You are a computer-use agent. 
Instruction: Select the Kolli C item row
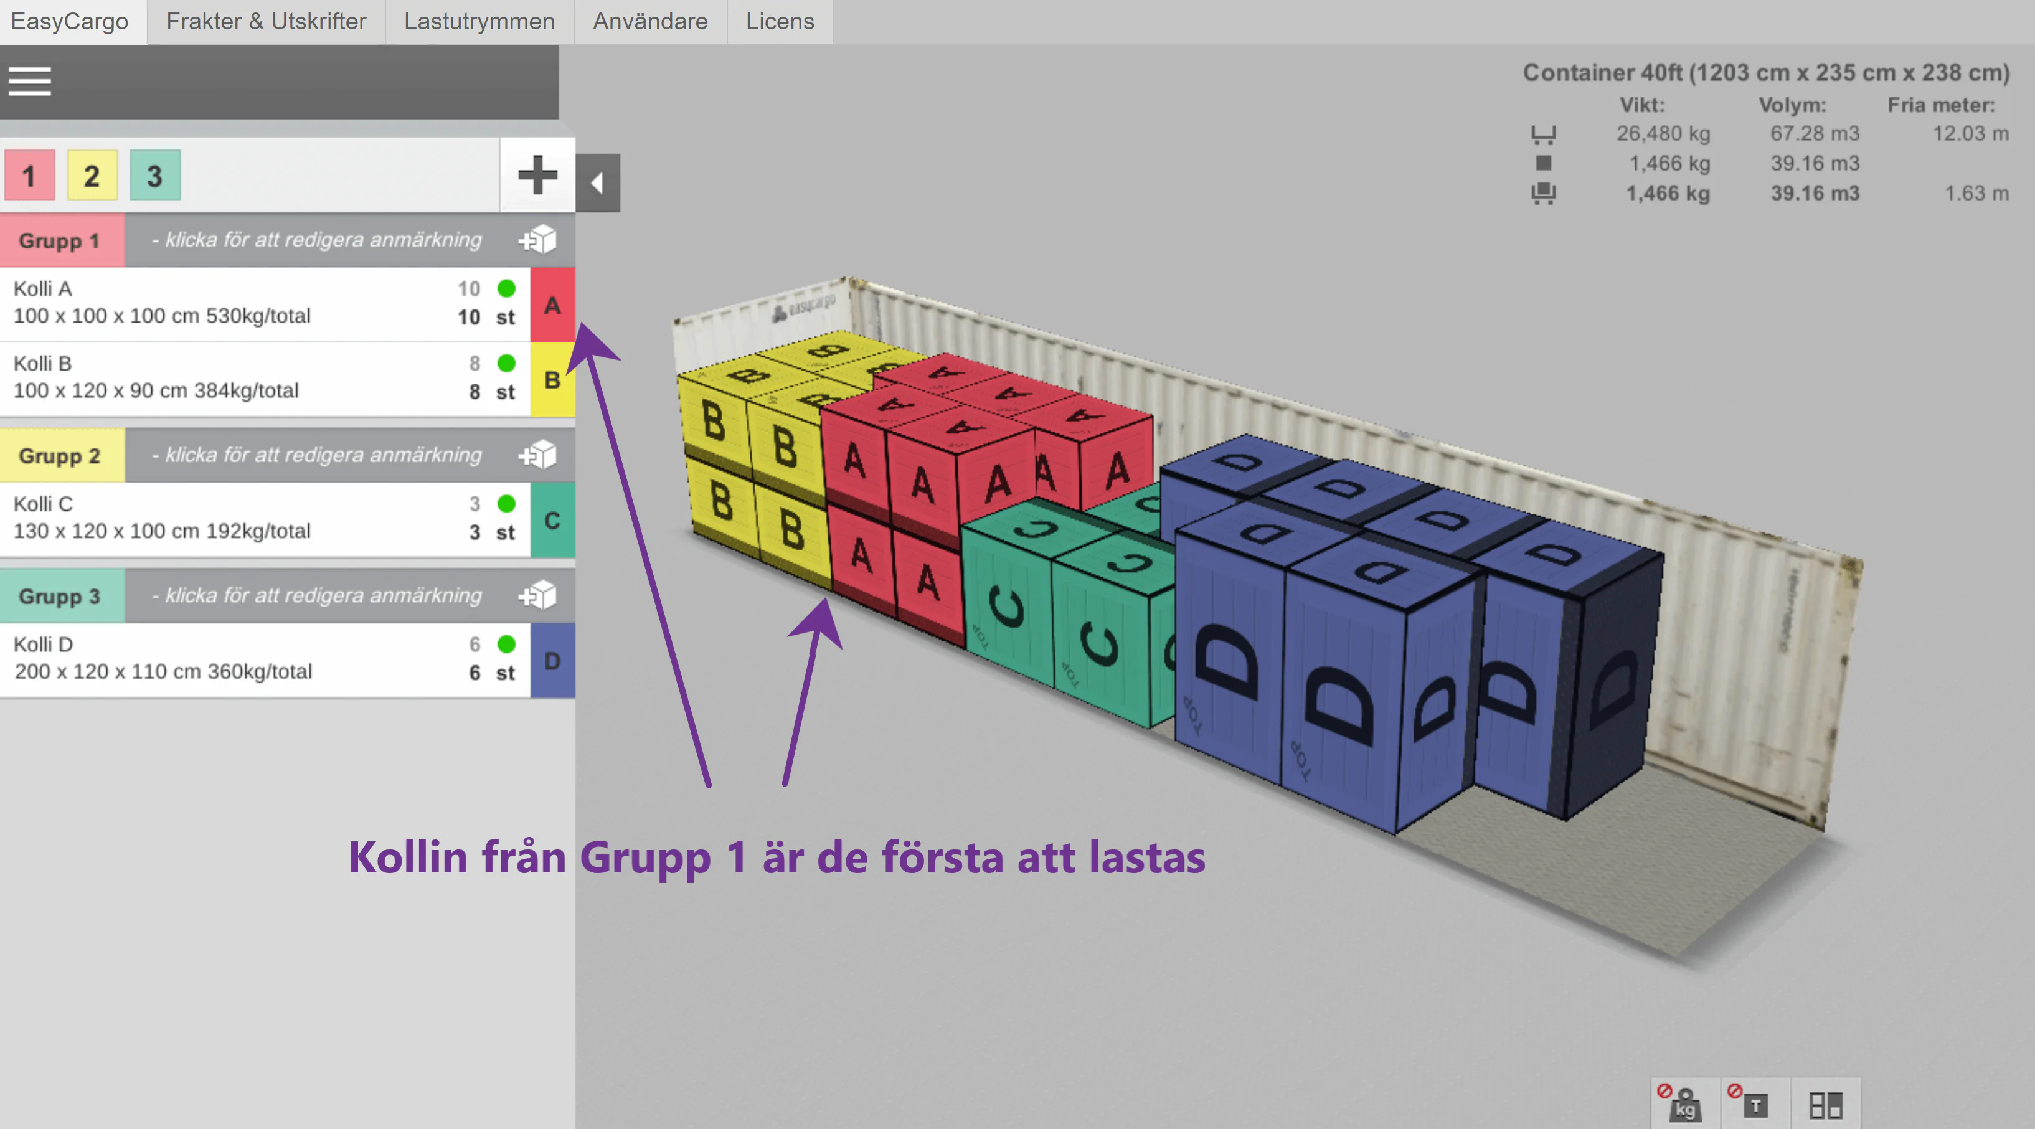coord(265,520)
